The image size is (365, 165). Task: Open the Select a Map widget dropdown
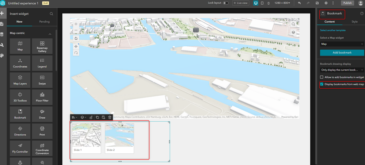pos(342,44)
